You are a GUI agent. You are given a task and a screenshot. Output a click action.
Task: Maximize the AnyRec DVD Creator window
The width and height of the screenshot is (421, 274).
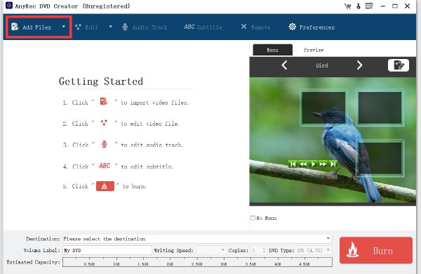[395, 6]
